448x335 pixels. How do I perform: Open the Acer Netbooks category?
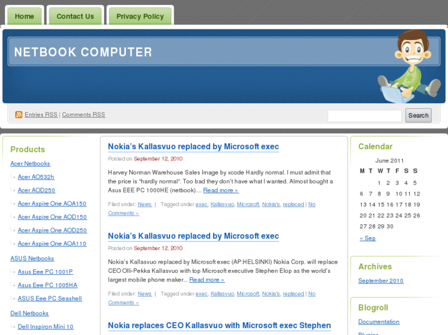[x=30, y=164]
